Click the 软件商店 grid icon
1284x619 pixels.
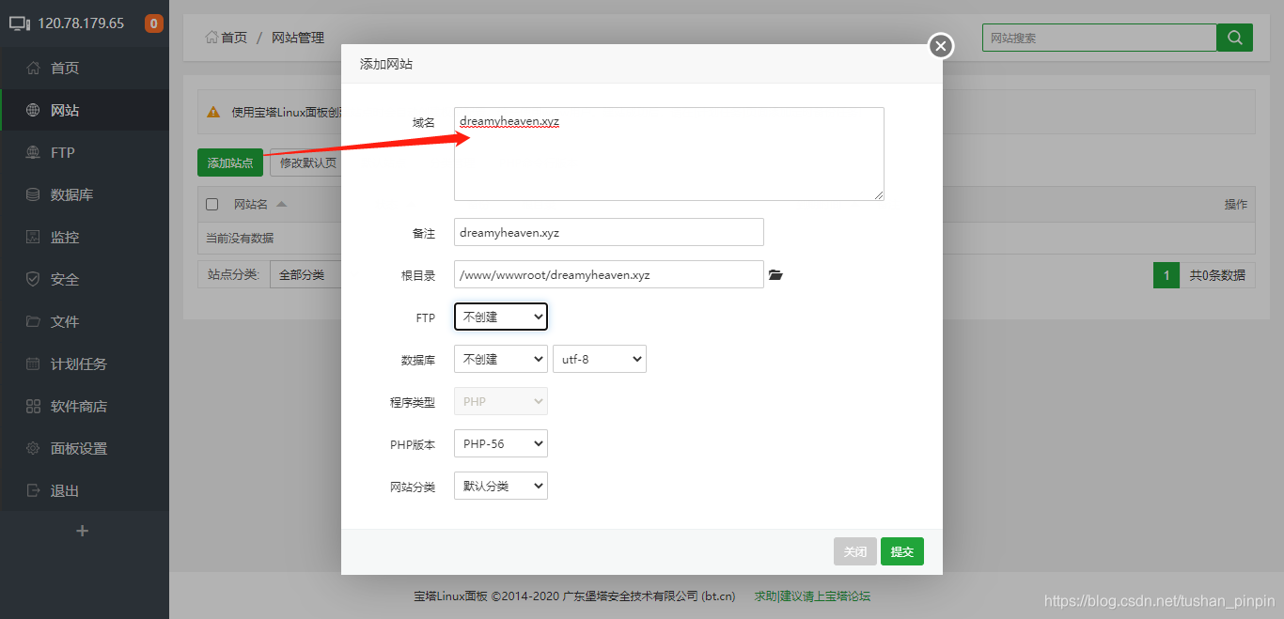(33, 406)
